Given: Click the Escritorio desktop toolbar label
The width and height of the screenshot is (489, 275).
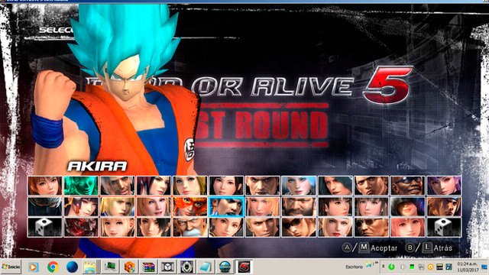Looking at the screenshot, I should (354, 267).
